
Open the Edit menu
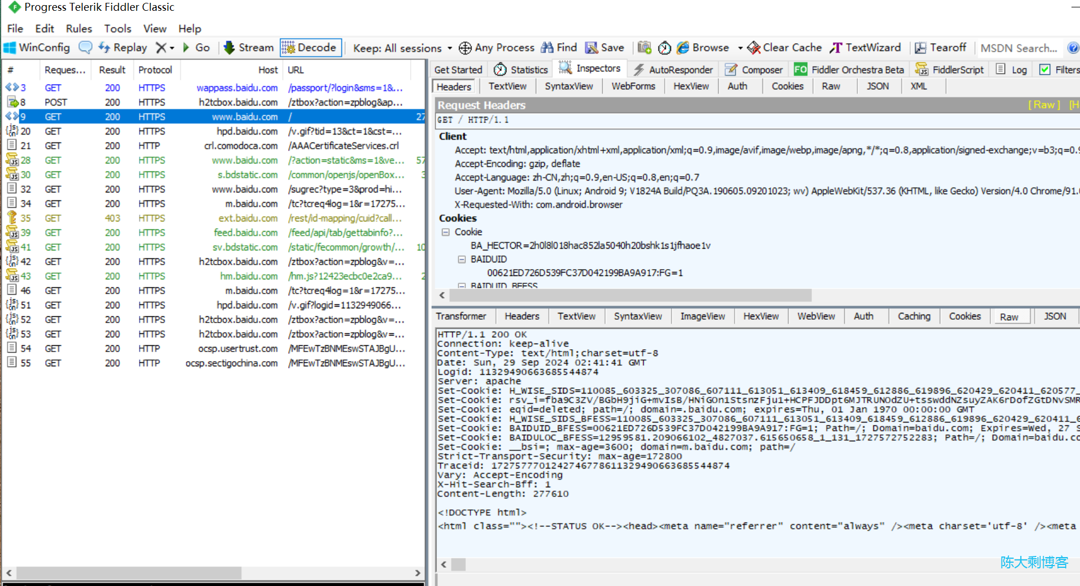pyautogui.click(x=44, y=28)
